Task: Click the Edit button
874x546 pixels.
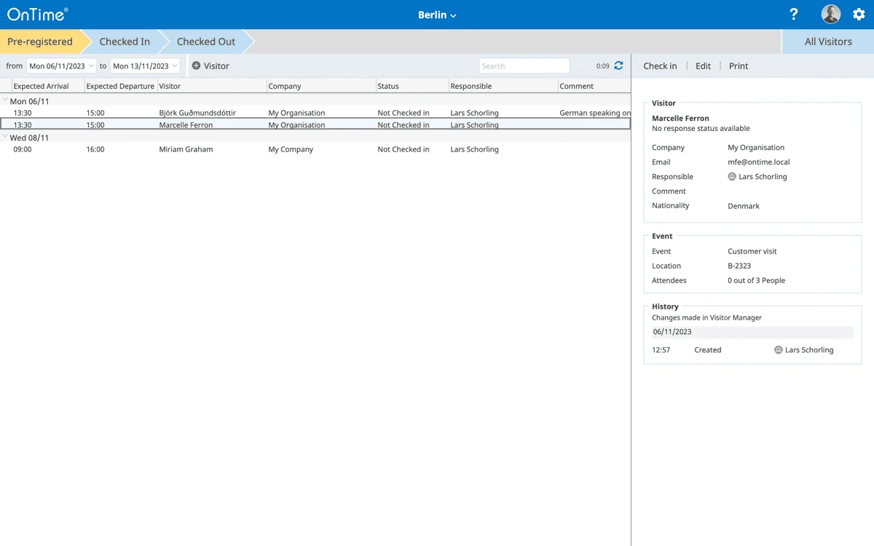Action: pos(703,66)
